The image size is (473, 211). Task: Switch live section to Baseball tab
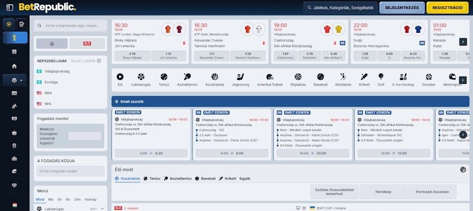pos(205,178)
